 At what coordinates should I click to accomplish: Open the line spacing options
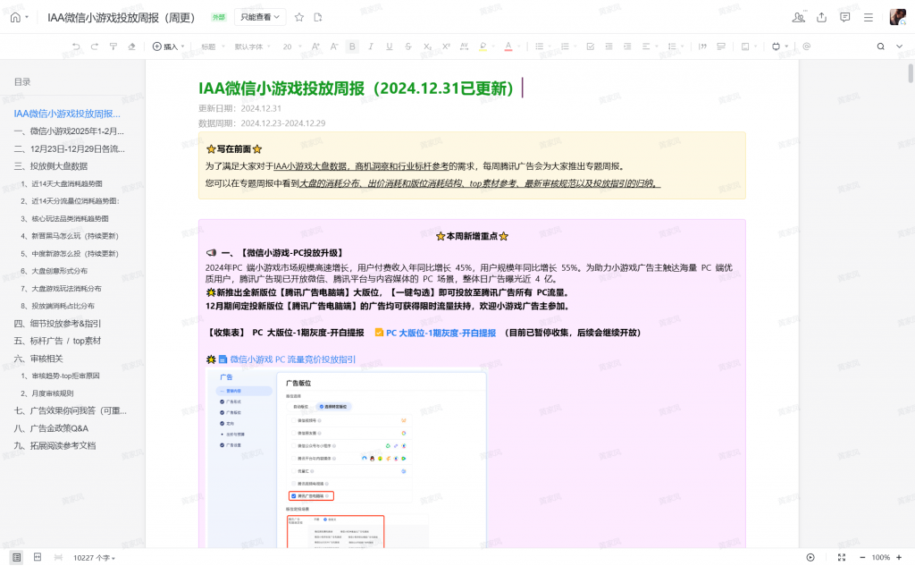pos(674,46)
